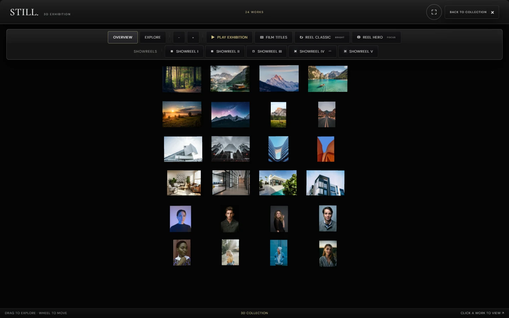Open the lake cabin mountain photo
The width and height of the screenshot is (509, 318).
click(230, 79)
